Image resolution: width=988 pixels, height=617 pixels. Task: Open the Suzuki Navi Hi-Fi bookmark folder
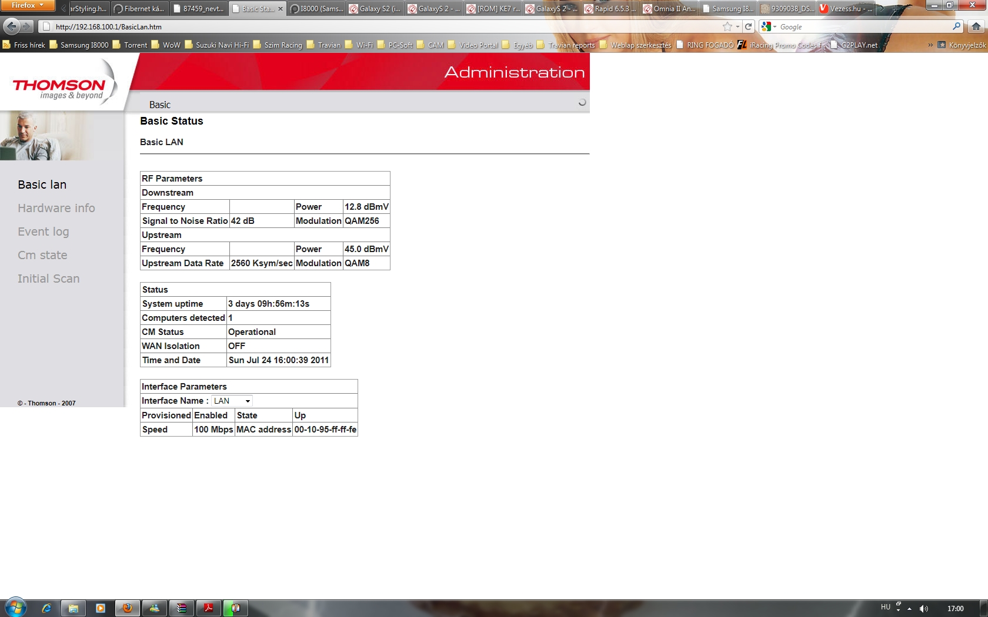[216, 45]
